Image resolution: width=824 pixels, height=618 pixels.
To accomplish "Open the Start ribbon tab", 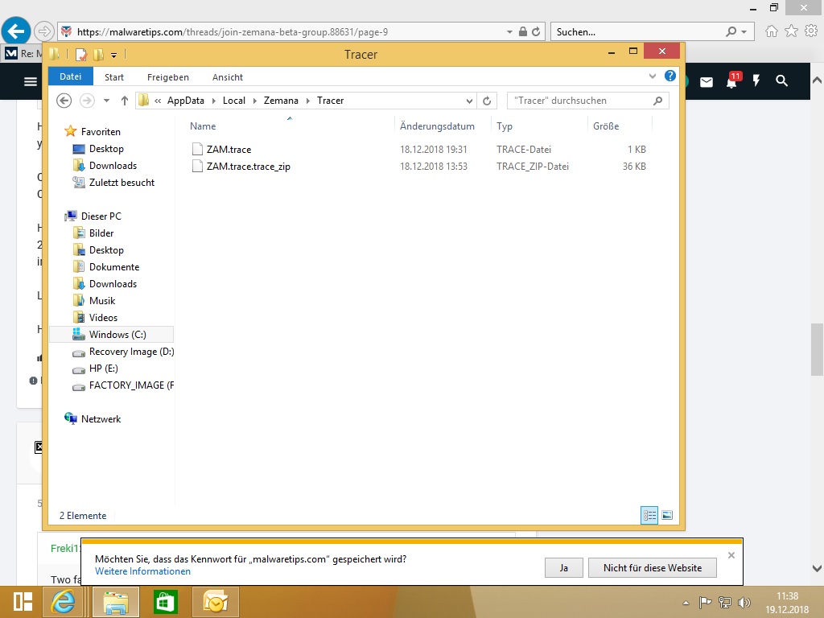I will 114,77.
